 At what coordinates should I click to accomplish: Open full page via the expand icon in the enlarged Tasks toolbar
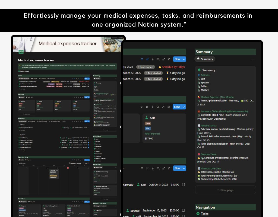163,59
